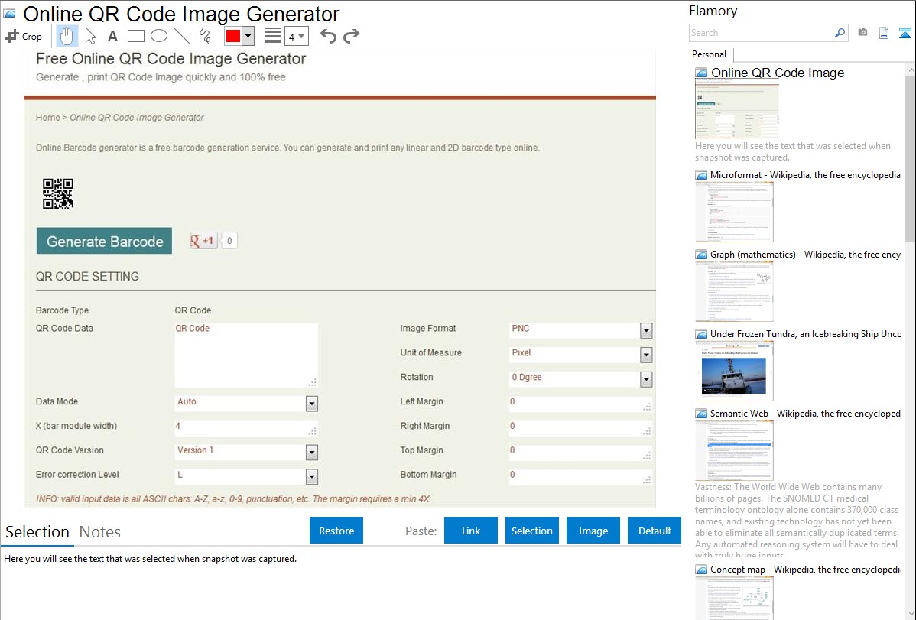Switch to the Notes tab
This screenshot has width=916, height=620.
pos(100,532)
